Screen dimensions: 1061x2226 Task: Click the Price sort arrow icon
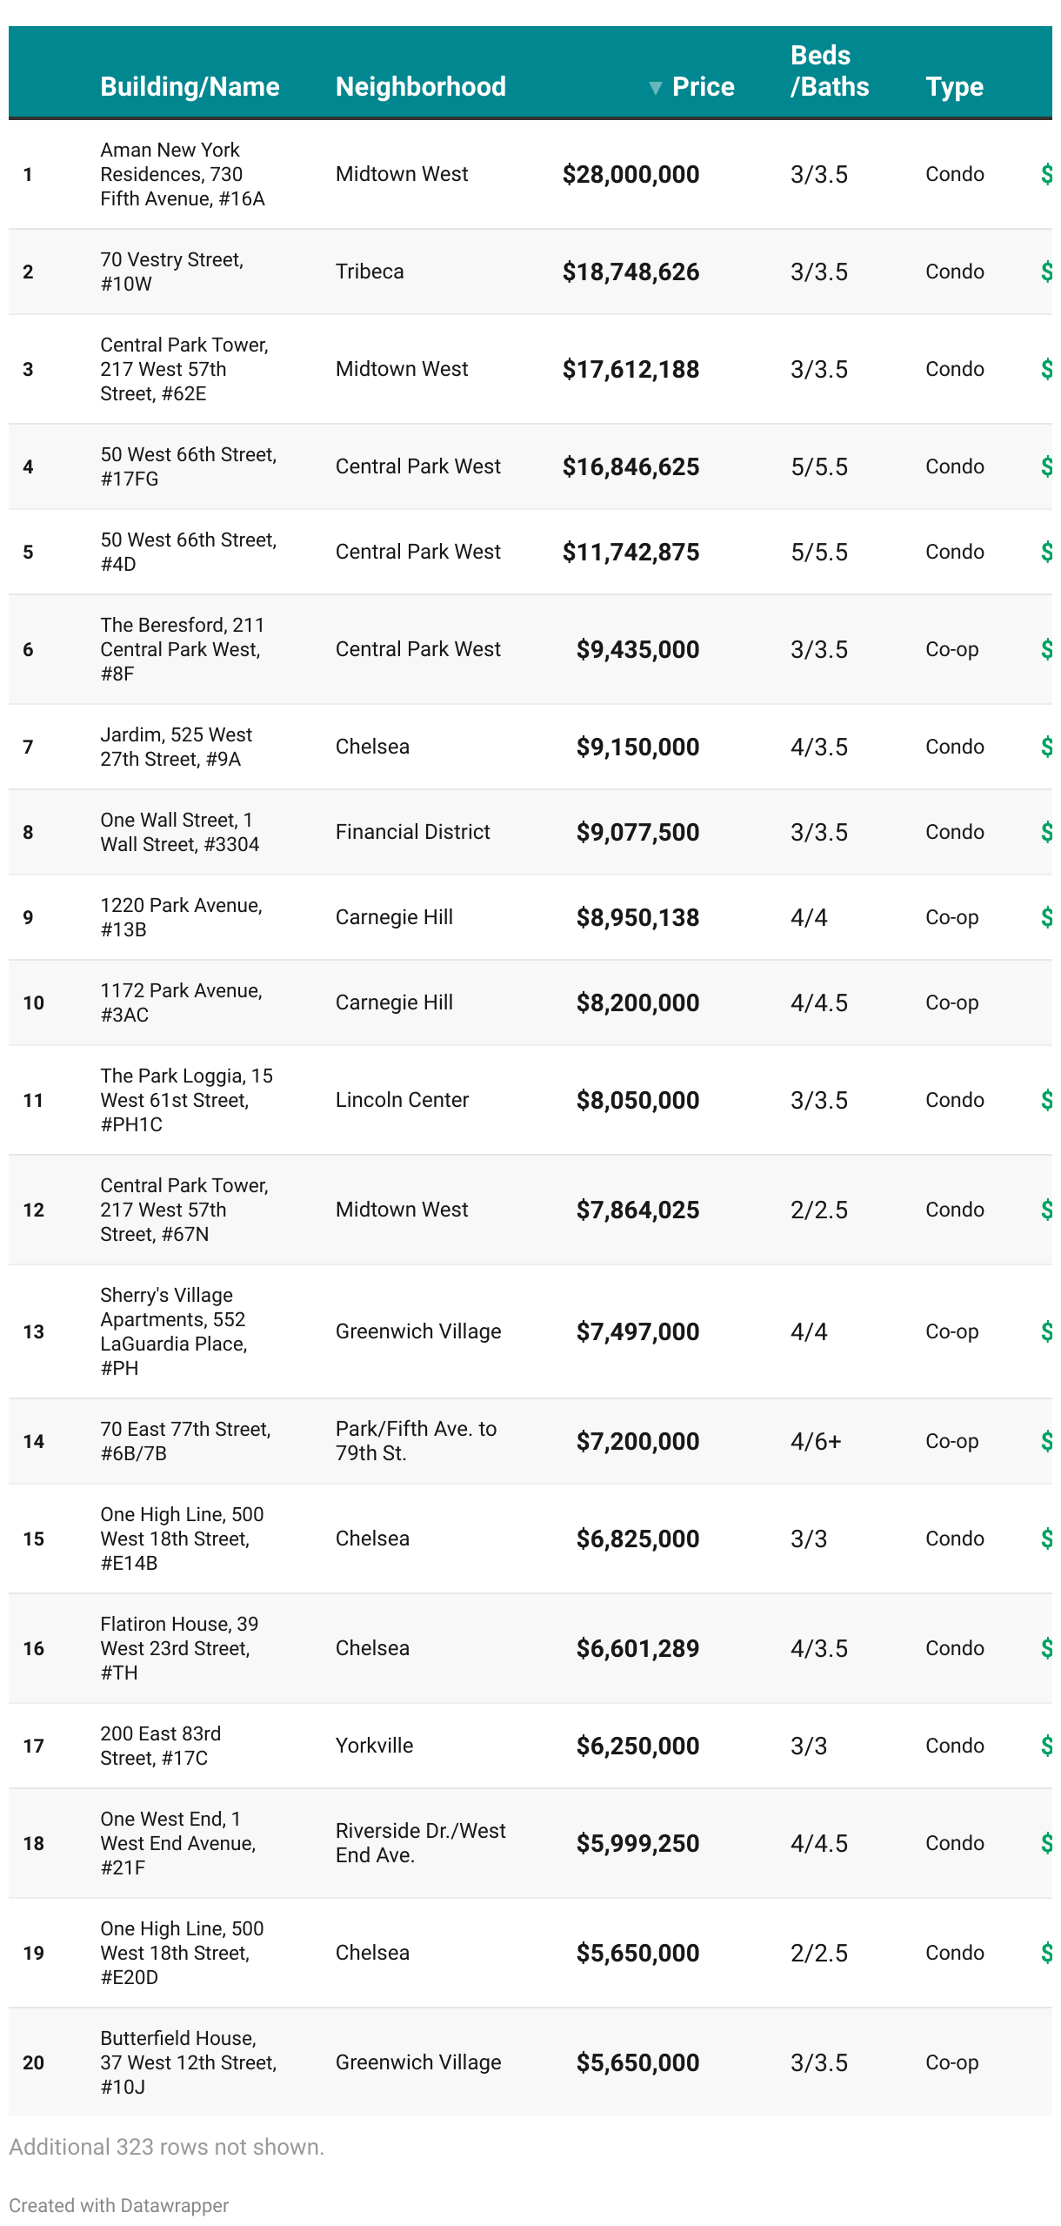(655, 88)
